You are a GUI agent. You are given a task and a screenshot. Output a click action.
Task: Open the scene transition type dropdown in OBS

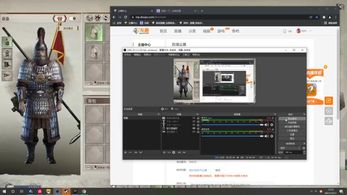(290, 148)
